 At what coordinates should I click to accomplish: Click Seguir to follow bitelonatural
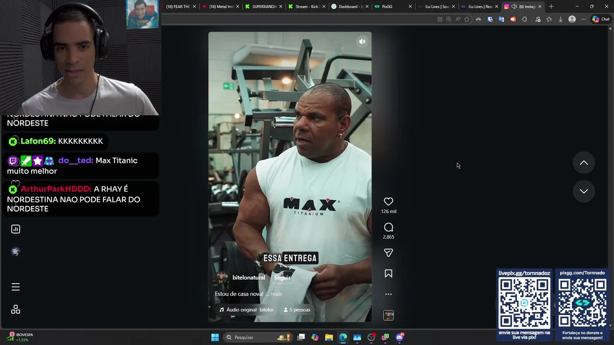click(x=282, y=277)
